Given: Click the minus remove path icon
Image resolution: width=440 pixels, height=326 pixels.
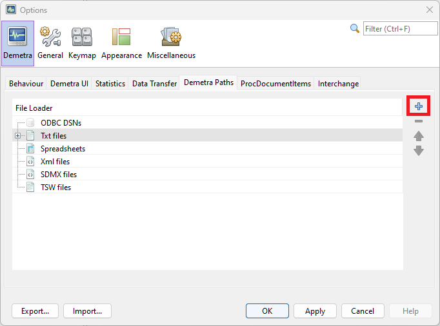Looking at the screenshot, I should point(419,121).
